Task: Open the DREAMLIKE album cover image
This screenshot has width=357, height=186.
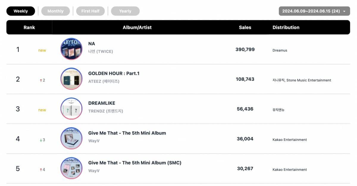Action: (x=71, y=109)
